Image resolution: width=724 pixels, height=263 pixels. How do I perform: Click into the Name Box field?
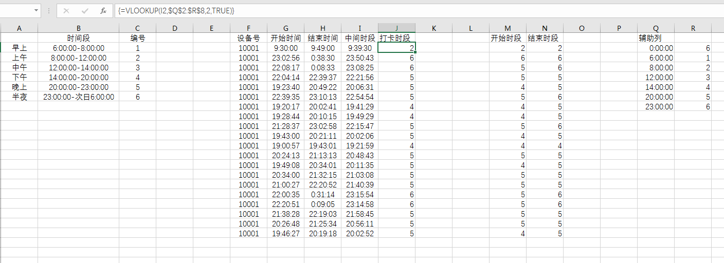point(16,10)
